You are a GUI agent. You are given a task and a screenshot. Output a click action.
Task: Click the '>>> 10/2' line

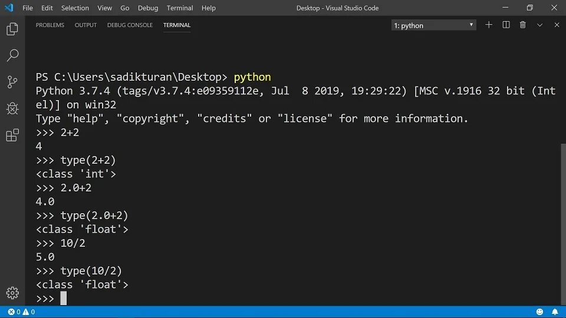pyautogui.click(x=60, y=243)
